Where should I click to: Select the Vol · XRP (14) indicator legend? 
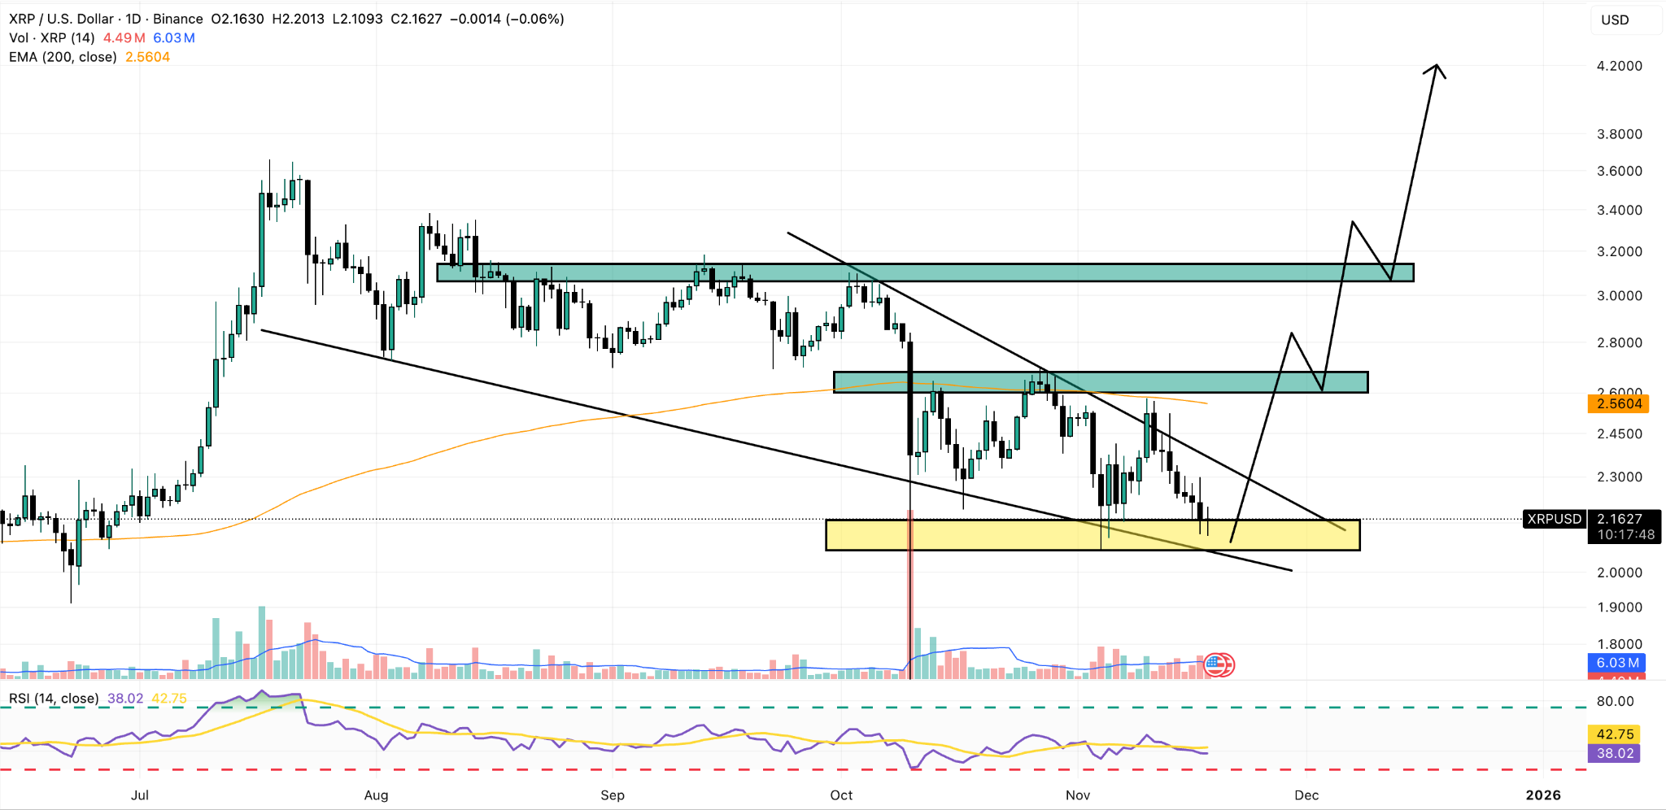52,38
